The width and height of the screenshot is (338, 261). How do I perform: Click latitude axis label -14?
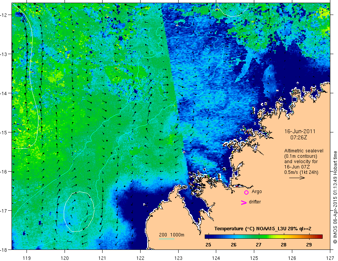click(4, 93)
